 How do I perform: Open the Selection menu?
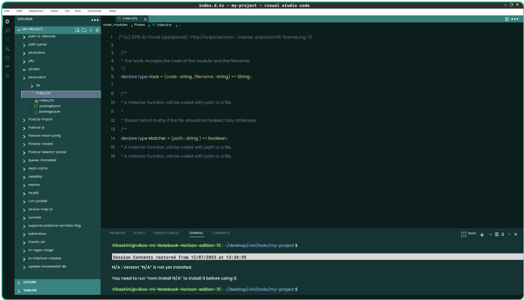[x=36, y=11]
